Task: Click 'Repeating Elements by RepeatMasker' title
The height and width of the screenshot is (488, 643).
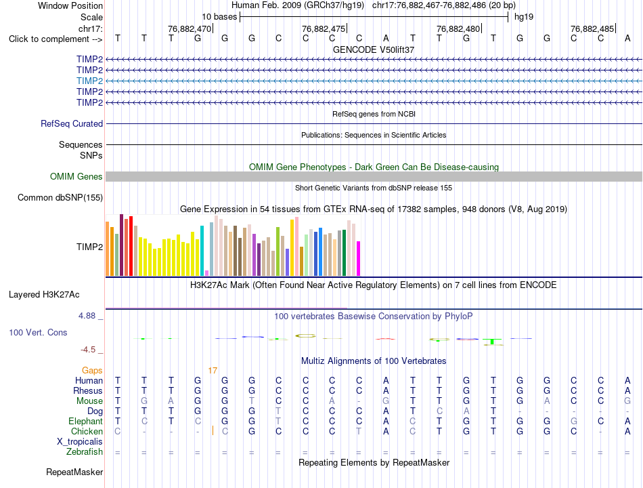Action: tap(374, 463)
